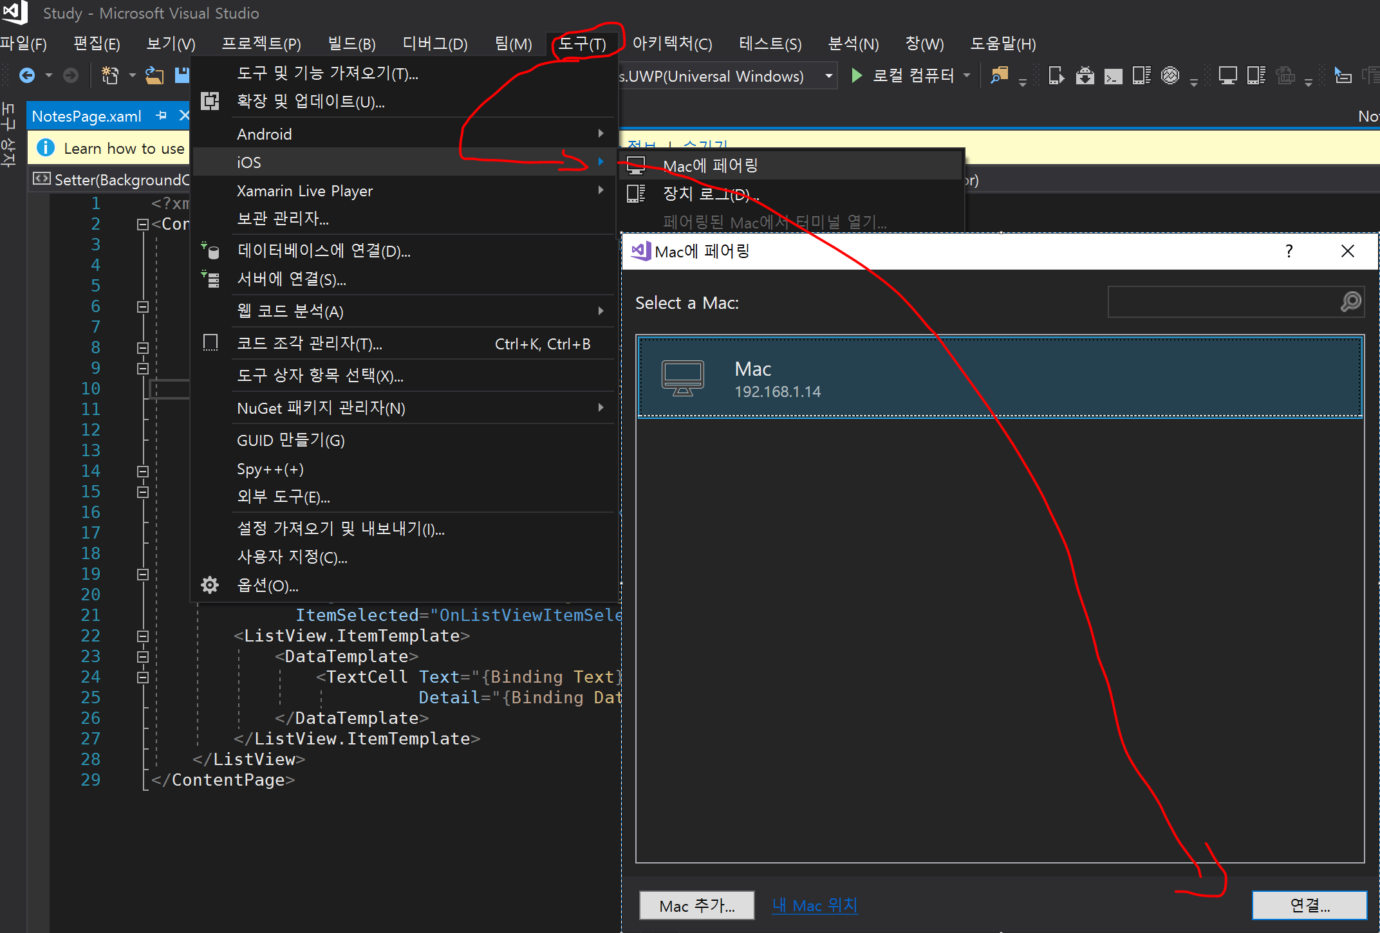Click the 연결... connect button
The width and height of the screenshot is (1380, 933).
[x=1309, y=905]
